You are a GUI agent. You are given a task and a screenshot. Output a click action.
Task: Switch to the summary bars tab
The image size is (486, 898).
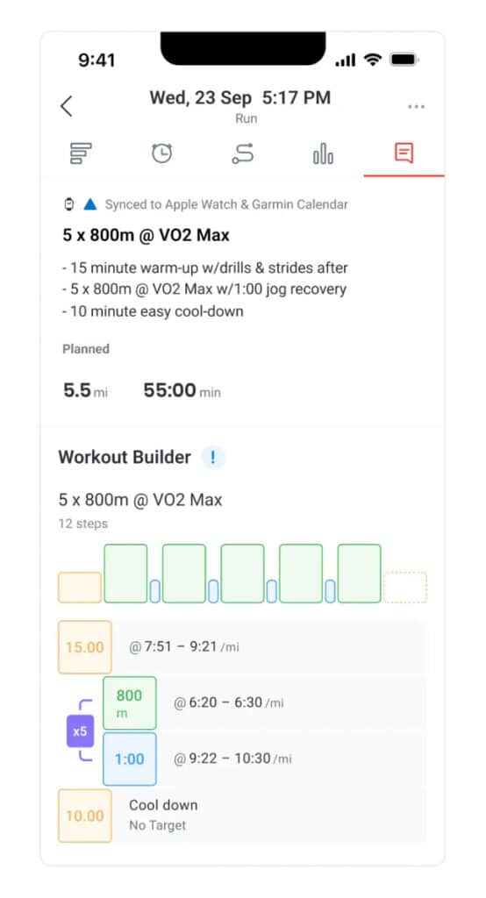81,153
